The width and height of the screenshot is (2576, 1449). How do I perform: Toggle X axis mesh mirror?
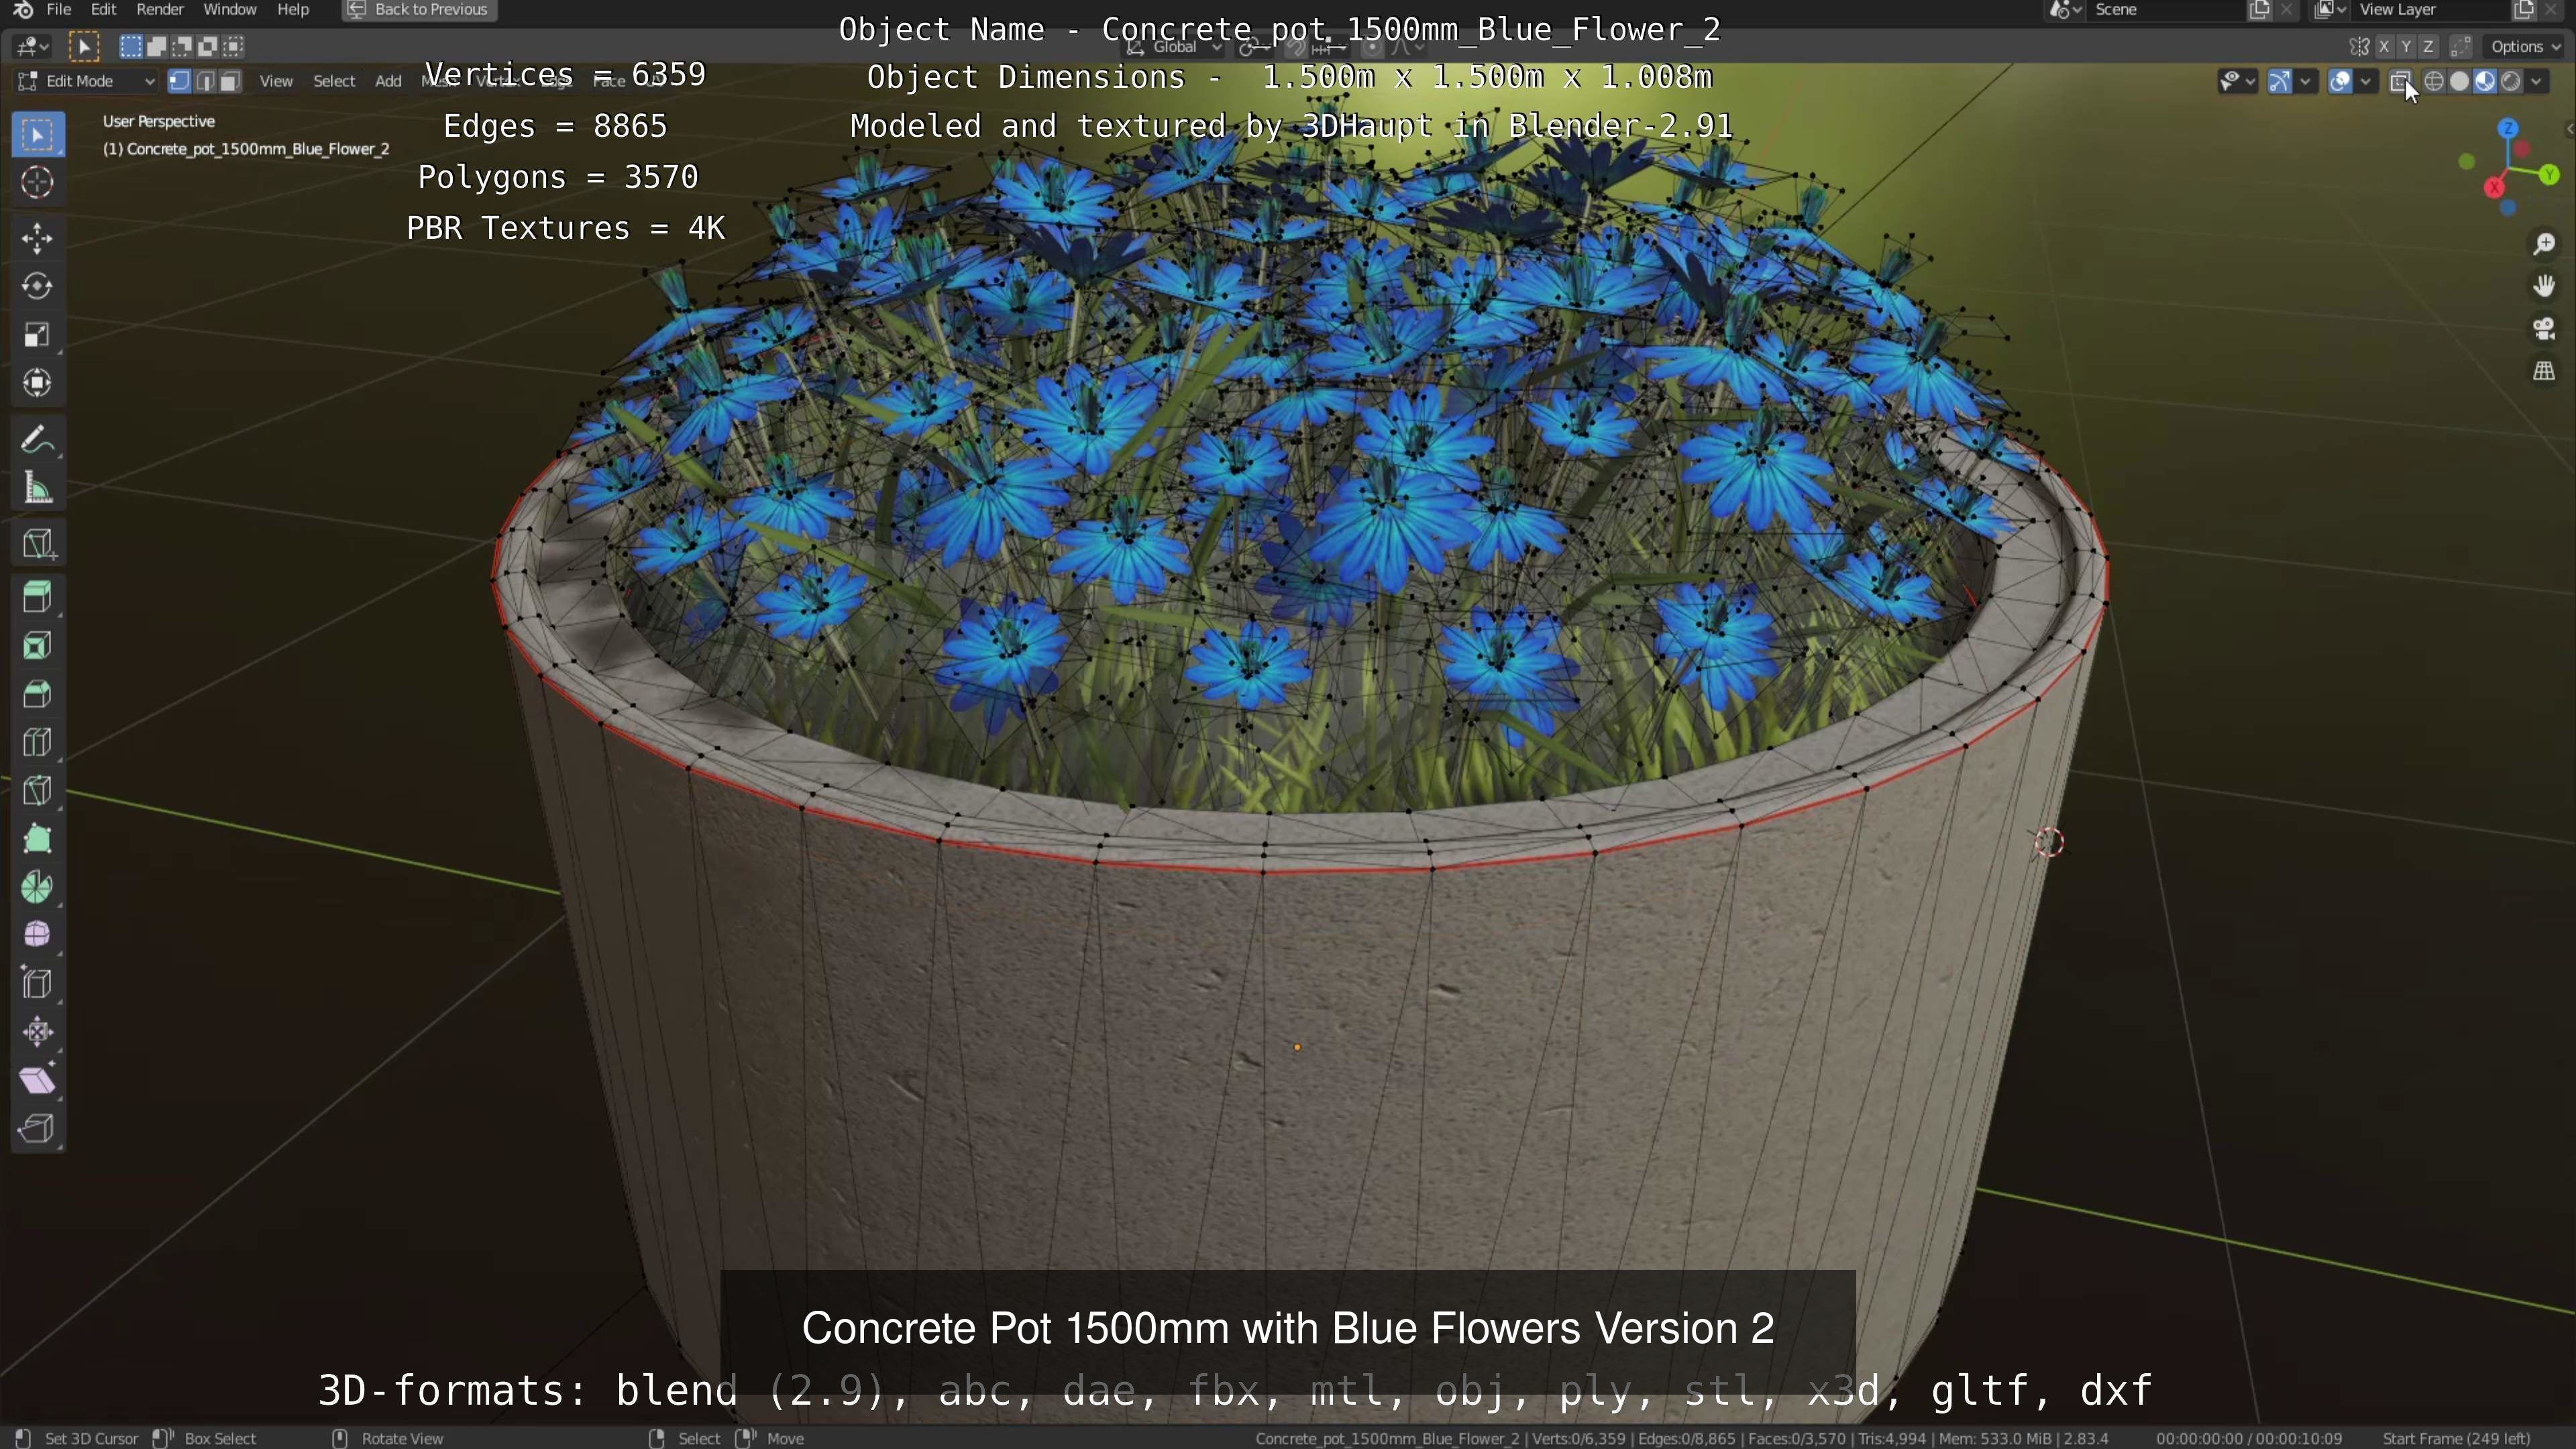coord(2384,46)
